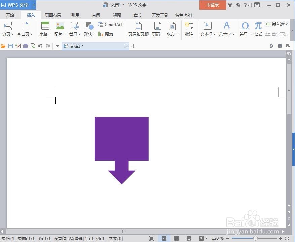Add a new document tab with plus
This screenshot has height=242, width=295.
(133, 46)
